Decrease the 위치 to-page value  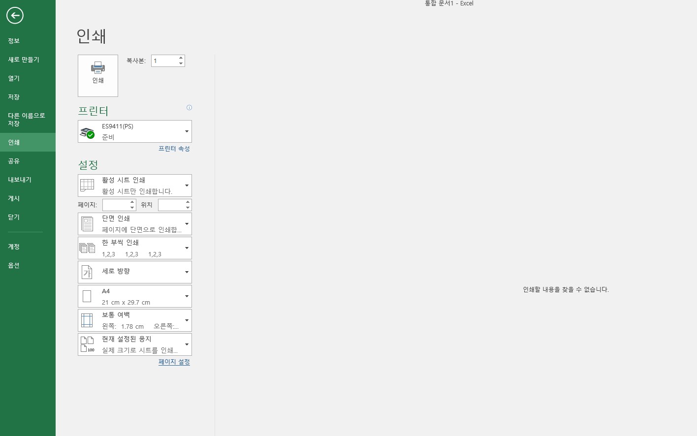(x=188, y=208)
